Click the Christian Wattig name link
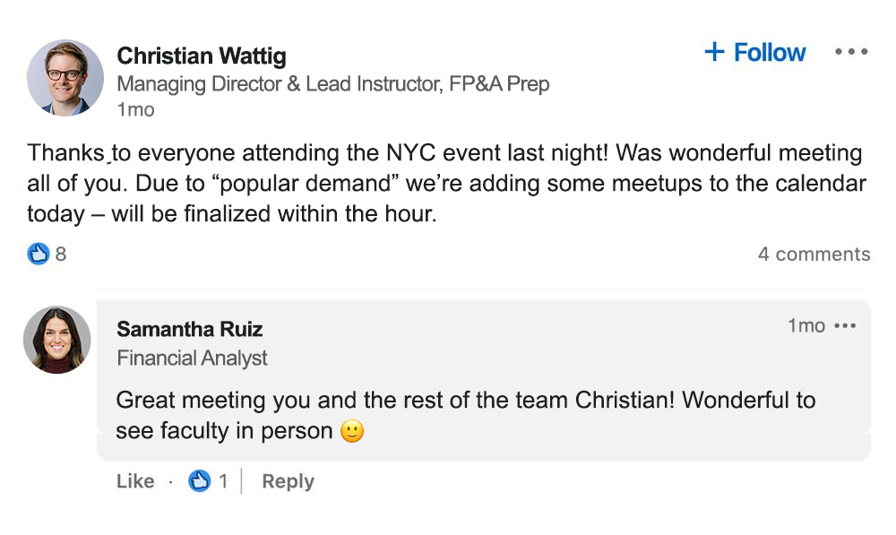Viewport: 896px width, 535px height. pyautogui.click(x=202, y=56)
